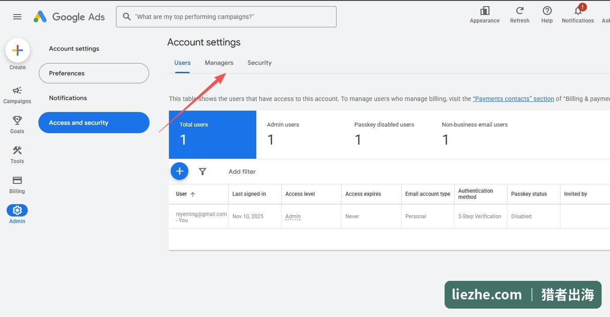The height and width of the screenshot is (317, 610).
Task: Click the Email account type header
Action: (428, 194)
